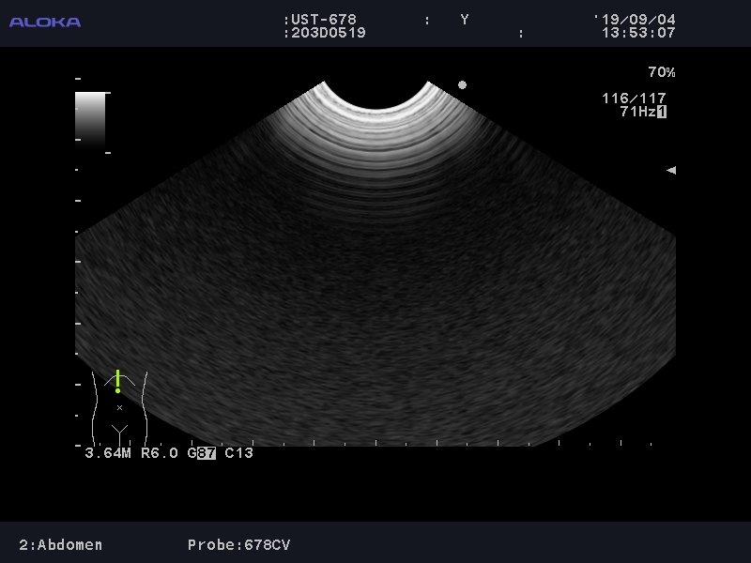Click the small x in body mark

(119, 408)
